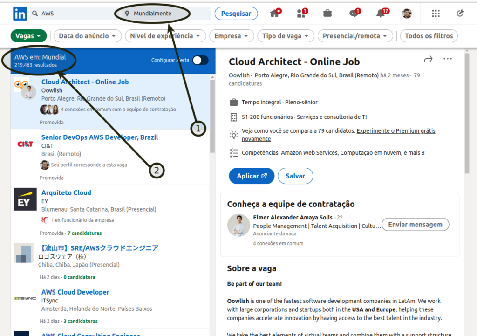Open Senior DevOps AWS Developer job listing
The height and width of the screenshot is (336, 477).
point(99,137)
